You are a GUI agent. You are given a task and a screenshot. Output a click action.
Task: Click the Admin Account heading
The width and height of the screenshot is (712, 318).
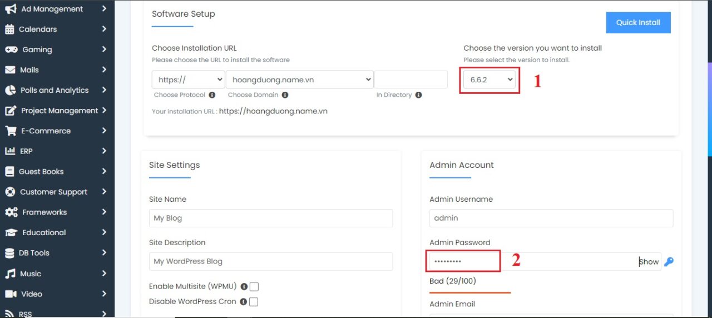click(x=462, y=165)
